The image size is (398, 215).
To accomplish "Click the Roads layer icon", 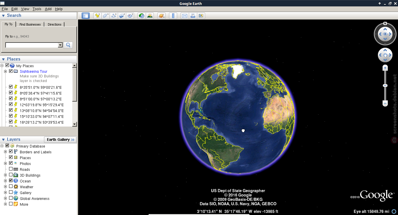I will [x=16, y=169].
